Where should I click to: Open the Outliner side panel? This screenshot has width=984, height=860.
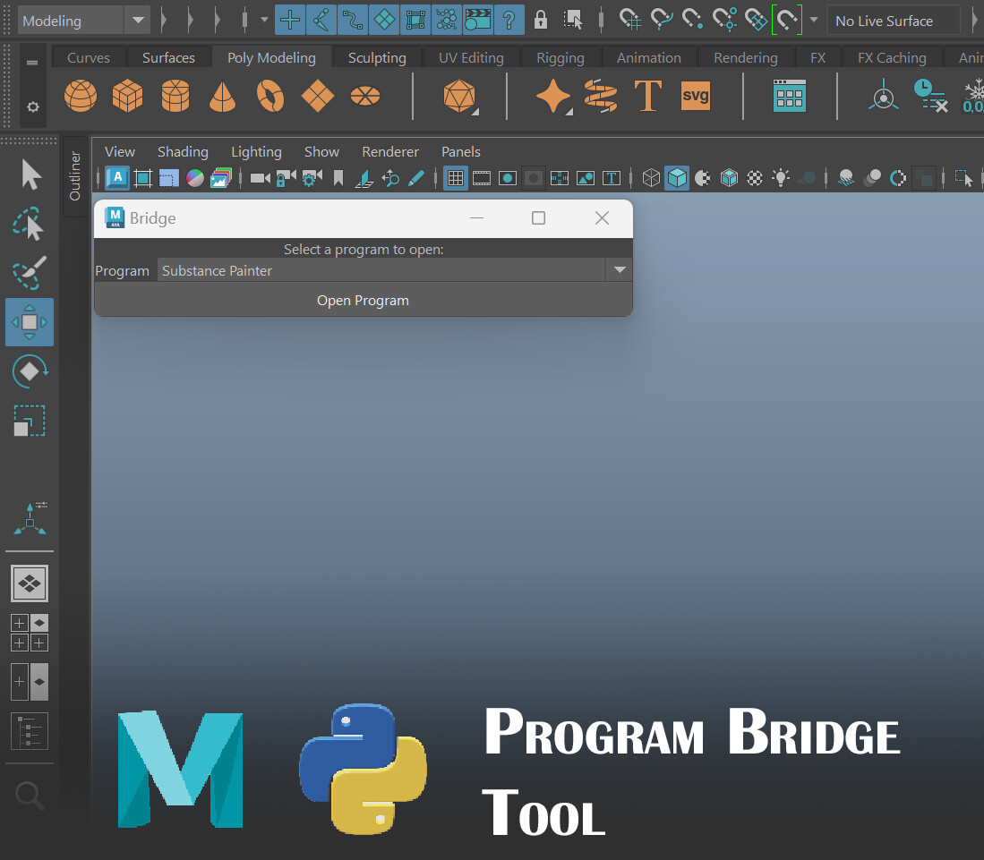[75, 176]
